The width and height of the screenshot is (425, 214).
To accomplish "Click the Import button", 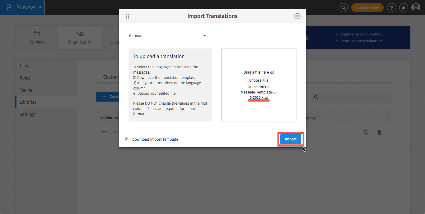I will click(291, 139).
